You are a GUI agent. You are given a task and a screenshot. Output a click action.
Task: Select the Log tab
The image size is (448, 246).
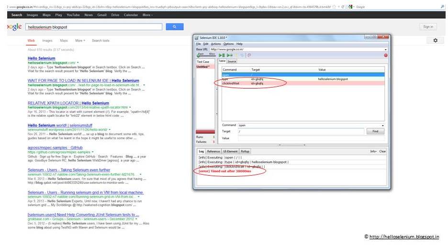201,151
